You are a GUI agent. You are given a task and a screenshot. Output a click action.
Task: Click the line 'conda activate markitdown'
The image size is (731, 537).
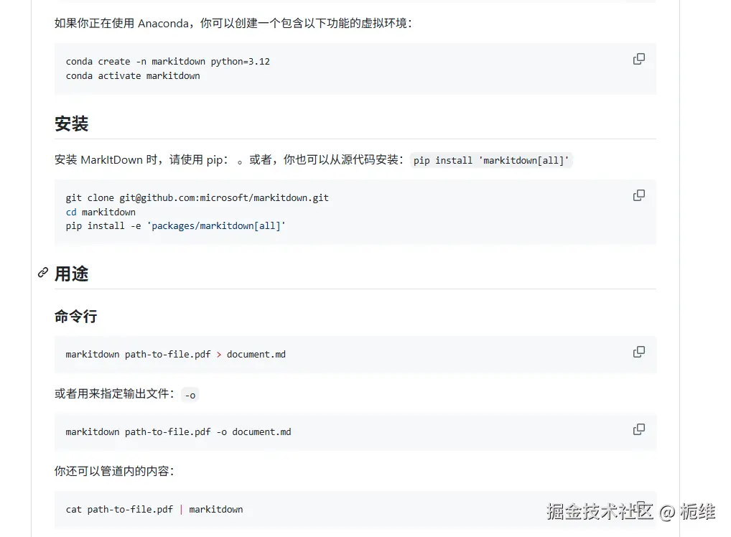pos(133,76)
